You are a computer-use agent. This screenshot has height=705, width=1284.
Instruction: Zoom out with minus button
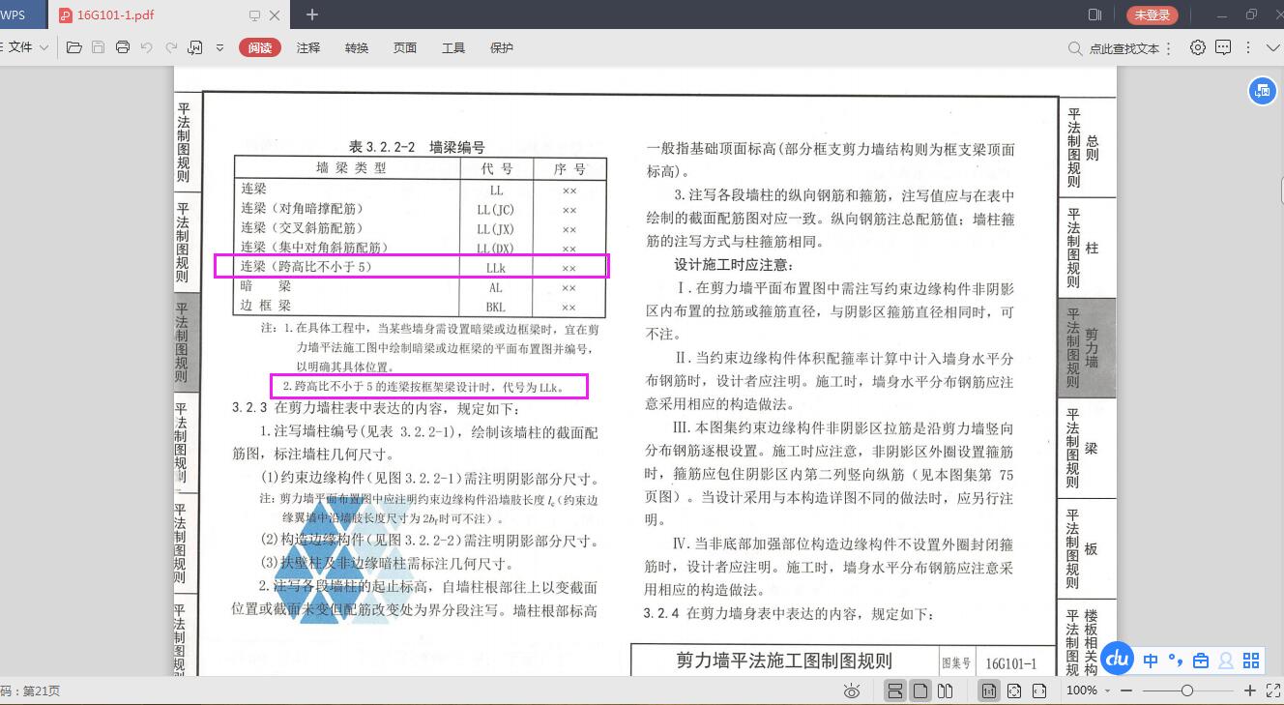point(1126,690)
